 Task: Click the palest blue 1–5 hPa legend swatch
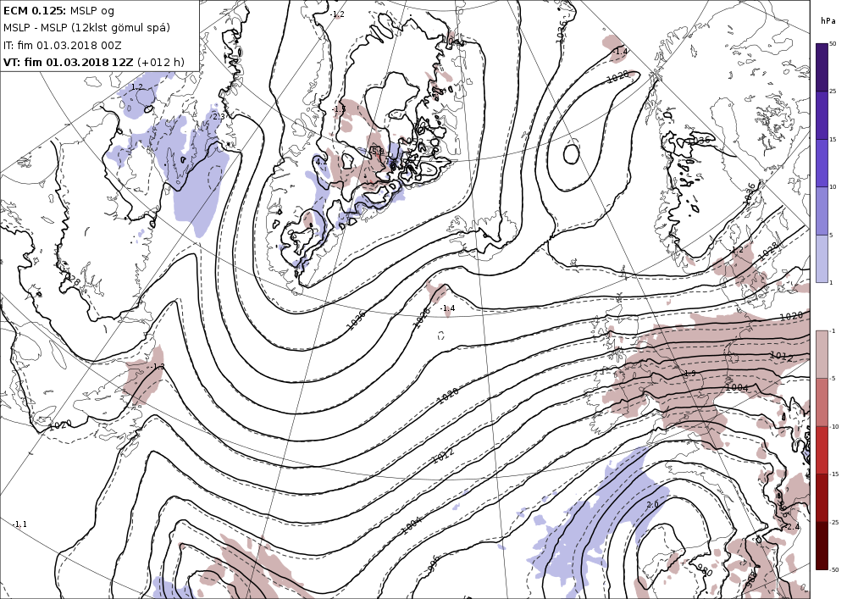point(822,258)
